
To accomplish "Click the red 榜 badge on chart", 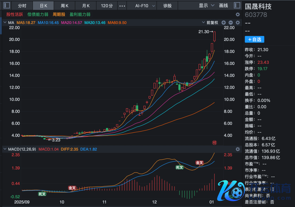I will pyautogui.click(x=214, y=142).
